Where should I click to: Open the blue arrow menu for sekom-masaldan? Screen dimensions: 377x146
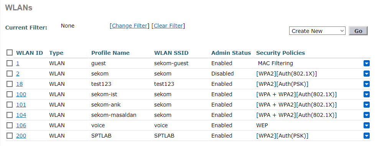point(366,115)
